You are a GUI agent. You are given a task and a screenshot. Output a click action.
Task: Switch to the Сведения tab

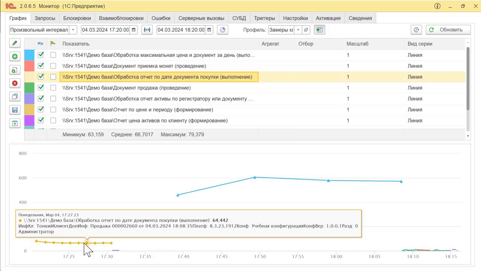click(360, 18)
